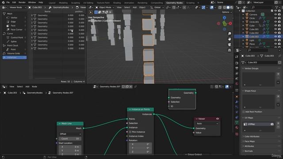Screen dimensions: 283x159
Task: Switch to the Shading workspace tab
Action: pyautogui.click(x=117, y=3)
